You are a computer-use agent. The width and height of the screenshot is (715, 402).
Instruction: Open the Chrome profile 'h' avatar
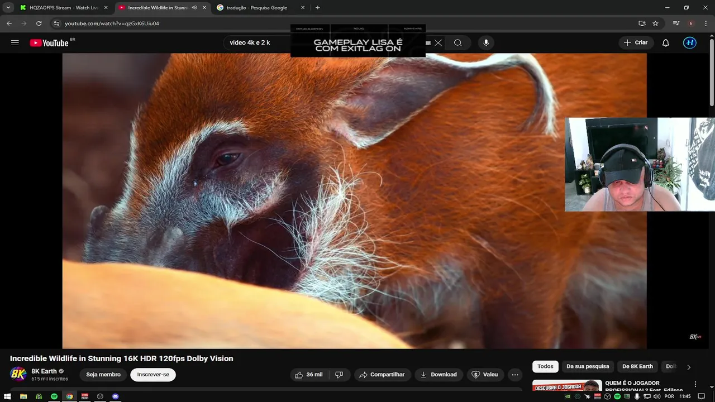pos(691,23)
